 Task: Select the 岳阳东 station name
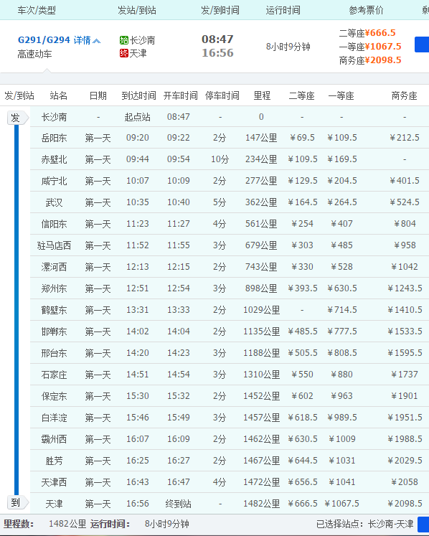pyautogui.click(x=54, y=138)
